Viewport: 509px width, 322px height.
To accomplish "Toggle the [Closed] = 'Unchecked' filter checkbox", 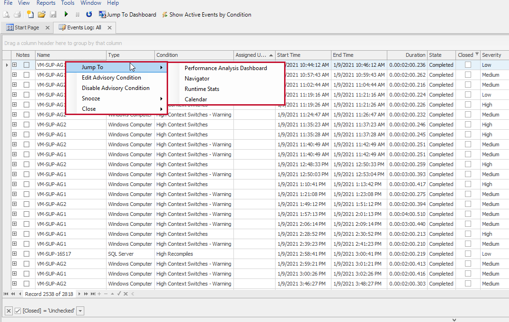I will [18, 311].
